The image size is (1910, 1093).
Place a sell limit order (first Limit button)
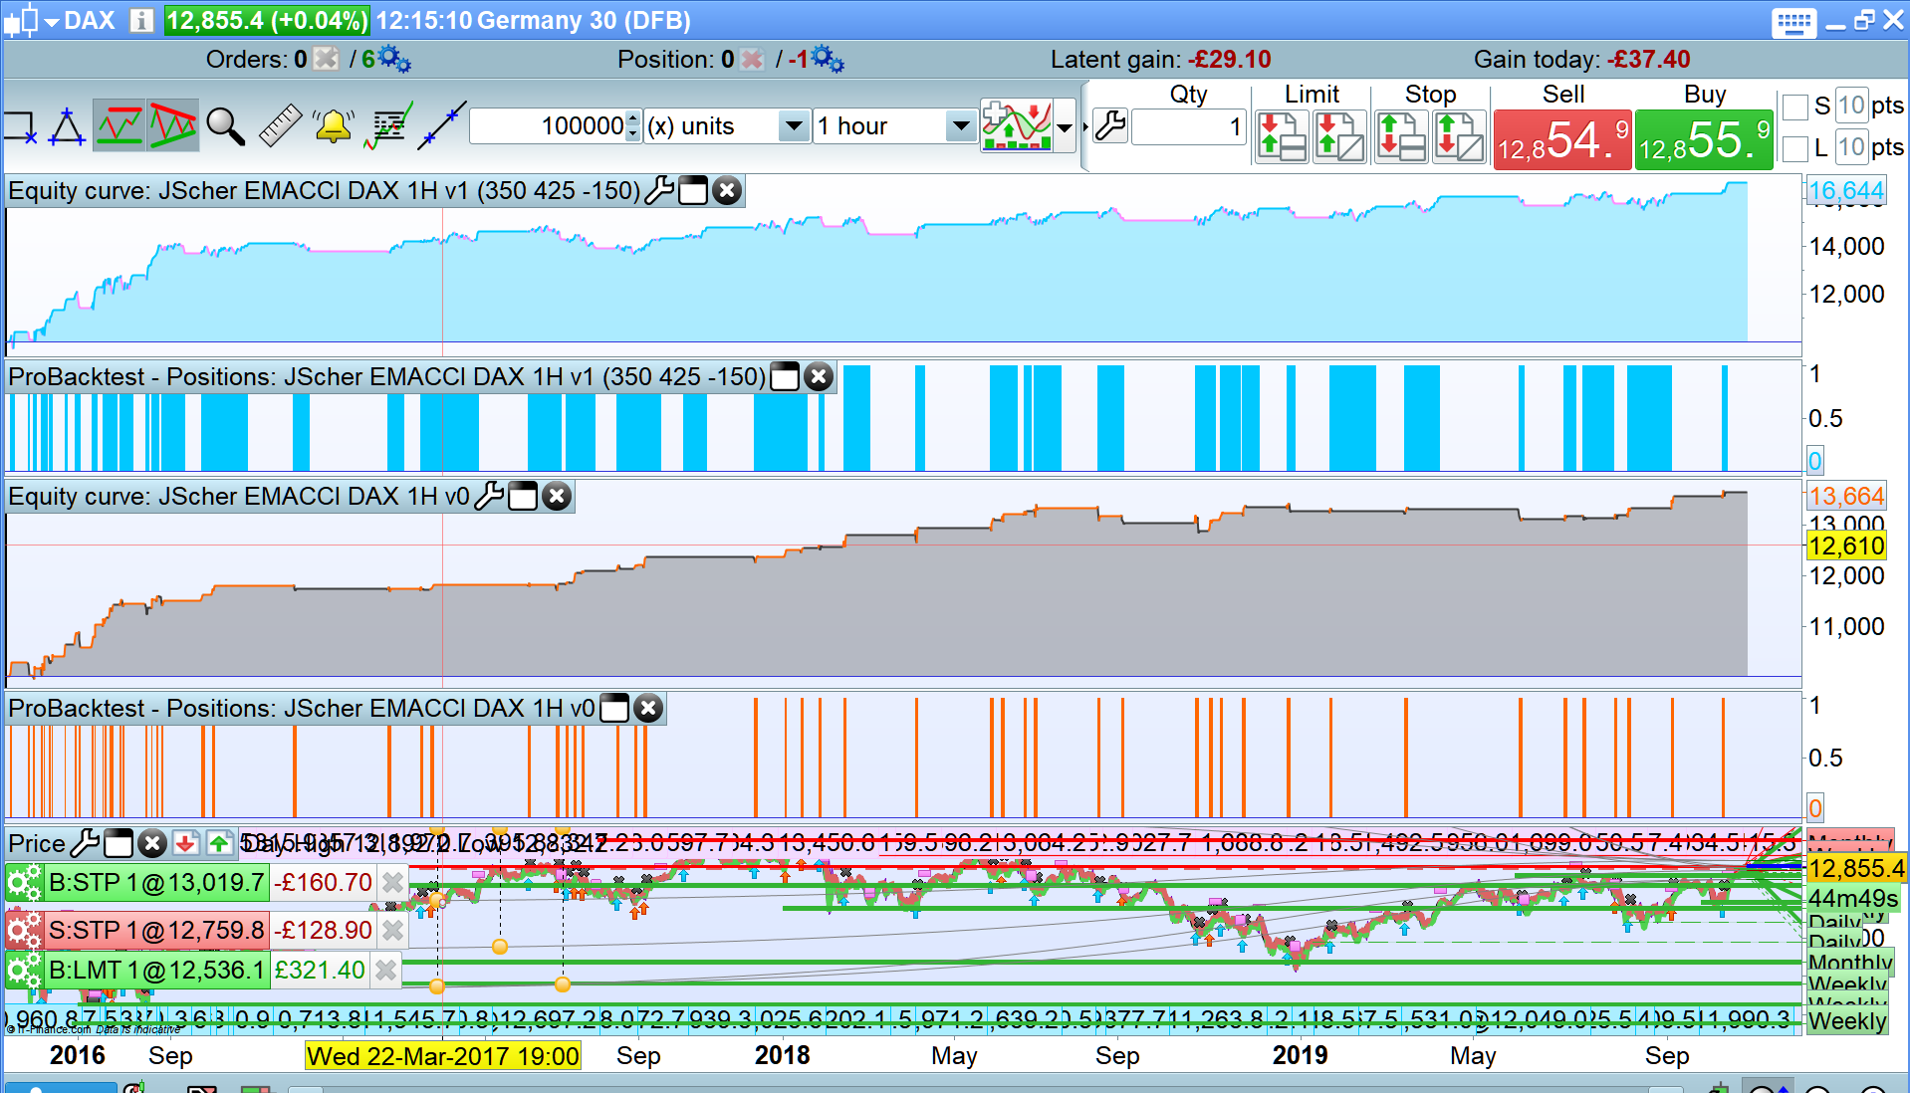point(1282,135)
